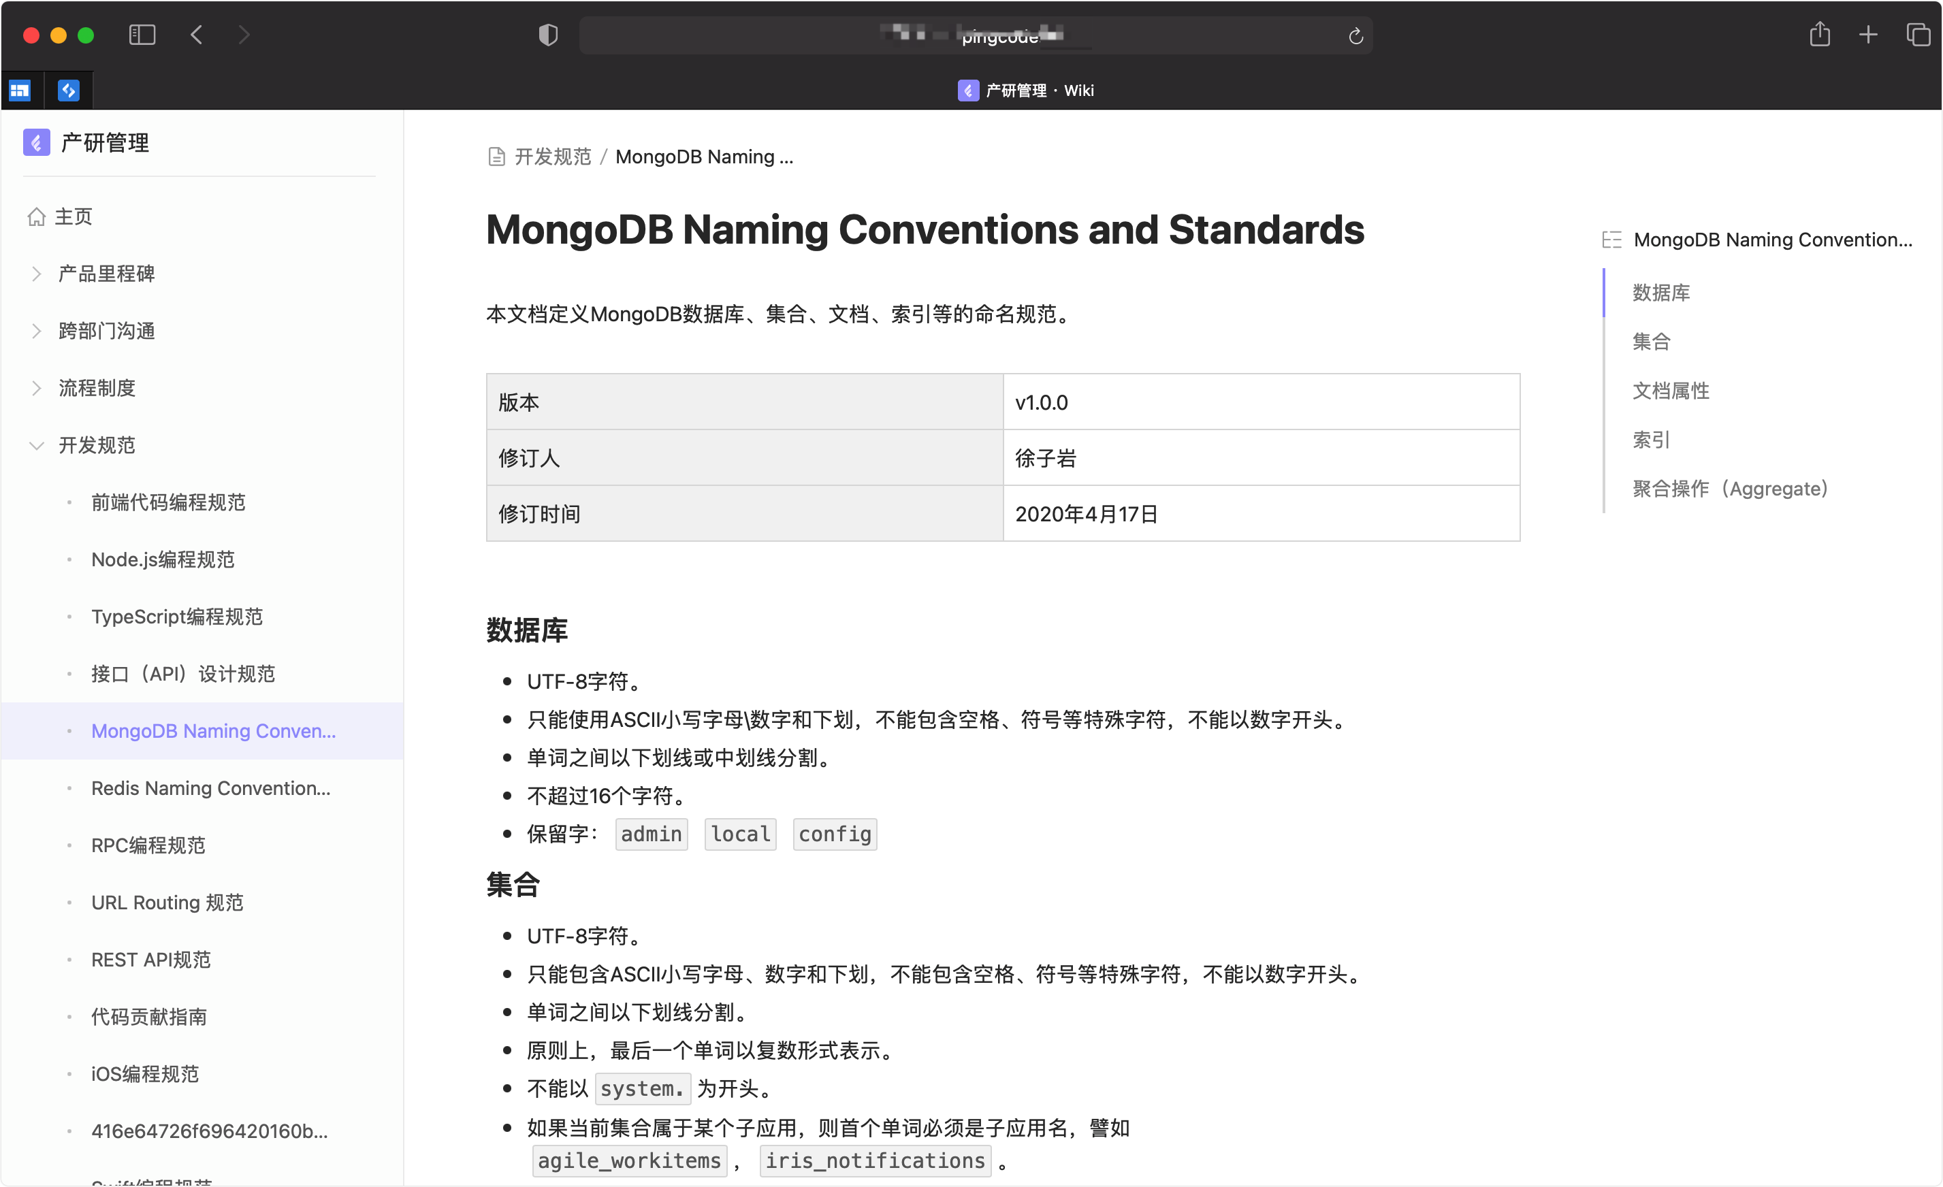
Task: Expand the 跨部门沟通 section
Action: tap(36, 331)
